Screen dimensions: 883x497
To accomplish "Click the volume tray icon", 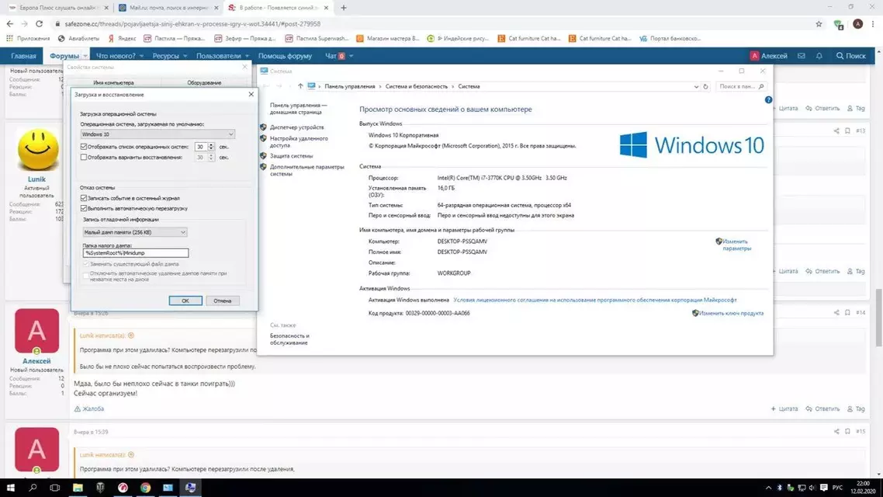I will coord(812,488).
